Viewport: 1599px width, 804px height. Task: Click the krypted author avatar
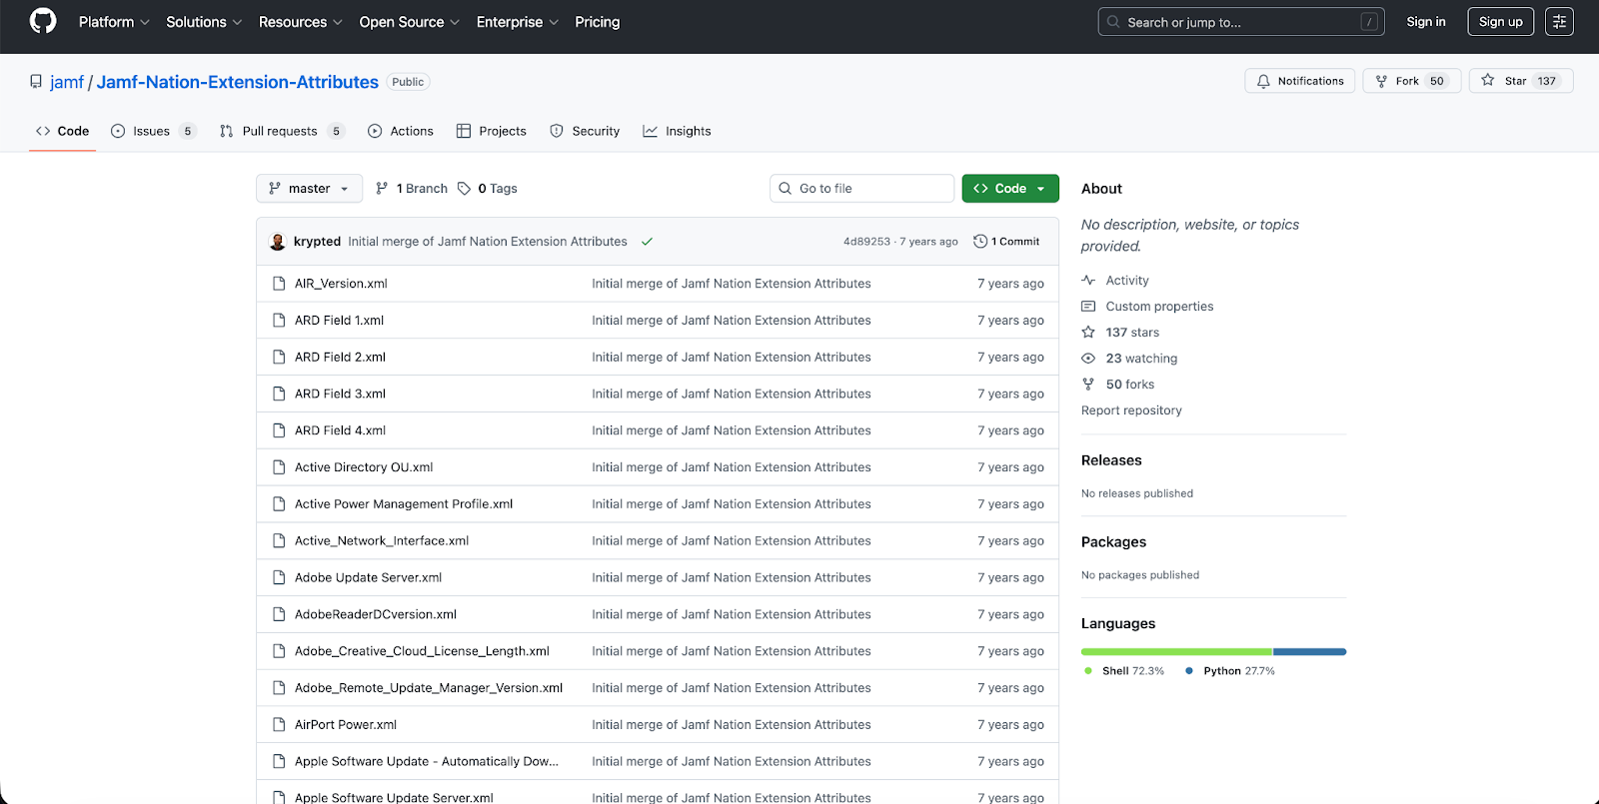(278, 242)
